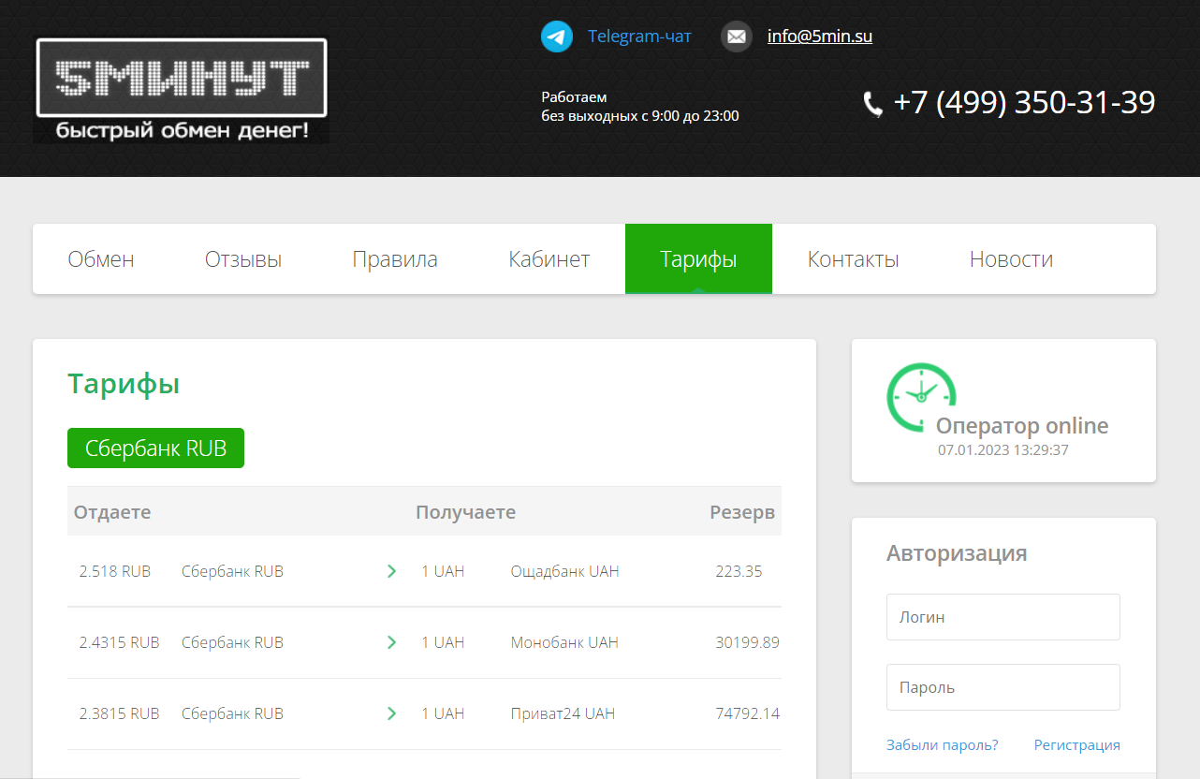Click the 74792.14 reserve value
Screen dimensions: 1200x779
coord(747,713)
